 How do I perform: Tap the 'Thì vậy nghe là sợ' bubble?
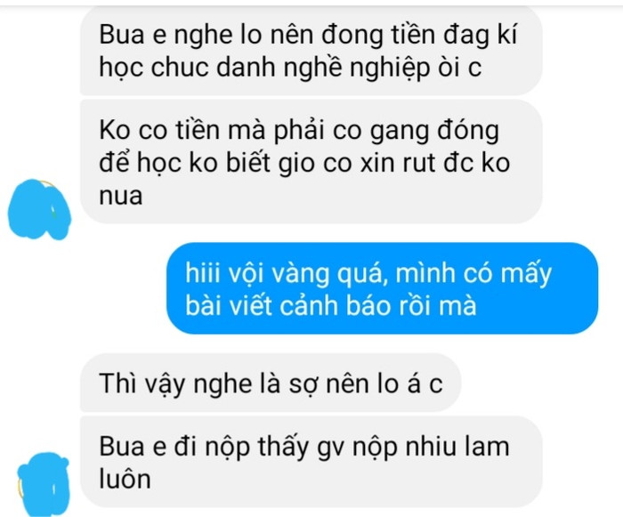271,384
